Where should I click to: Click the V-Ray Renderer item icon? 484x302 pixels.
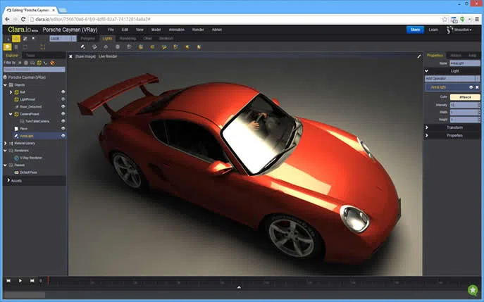point(16,158)
